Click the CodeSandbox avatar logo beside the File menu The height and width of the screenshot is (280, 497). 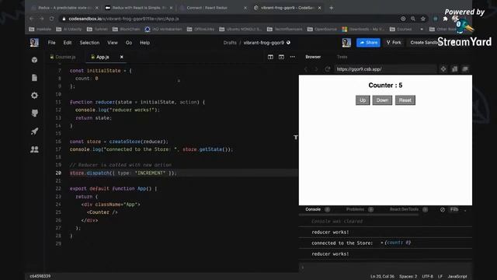pos(34,43)
